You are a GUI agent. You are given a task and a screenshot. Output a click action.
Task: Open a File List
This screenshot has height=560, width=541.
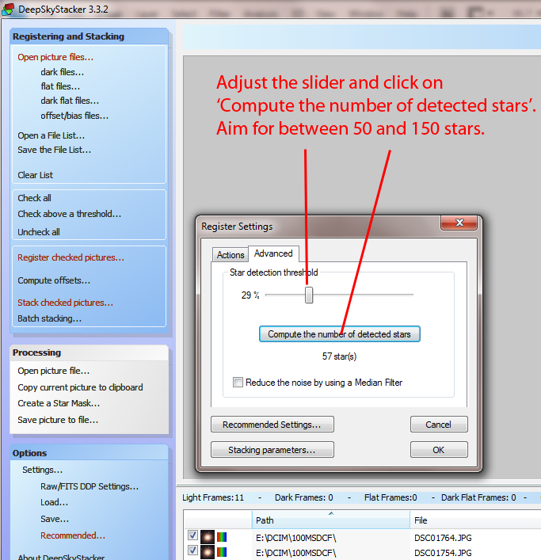tap(51, 135)
